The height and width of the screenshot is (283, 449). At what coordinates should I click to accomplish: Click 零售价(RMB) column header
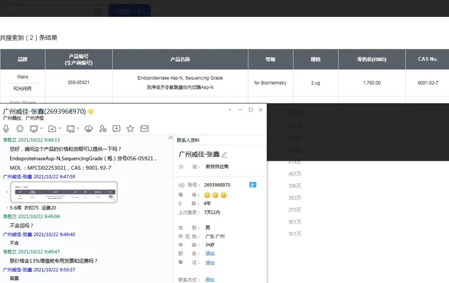pos(372,59)
